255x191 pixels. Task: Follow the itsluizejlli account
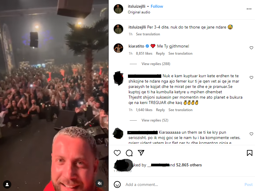tap(157, 6)
